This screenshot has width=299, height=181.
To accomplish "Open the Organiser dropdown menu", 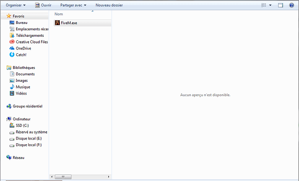I will [x=16, y=5].
